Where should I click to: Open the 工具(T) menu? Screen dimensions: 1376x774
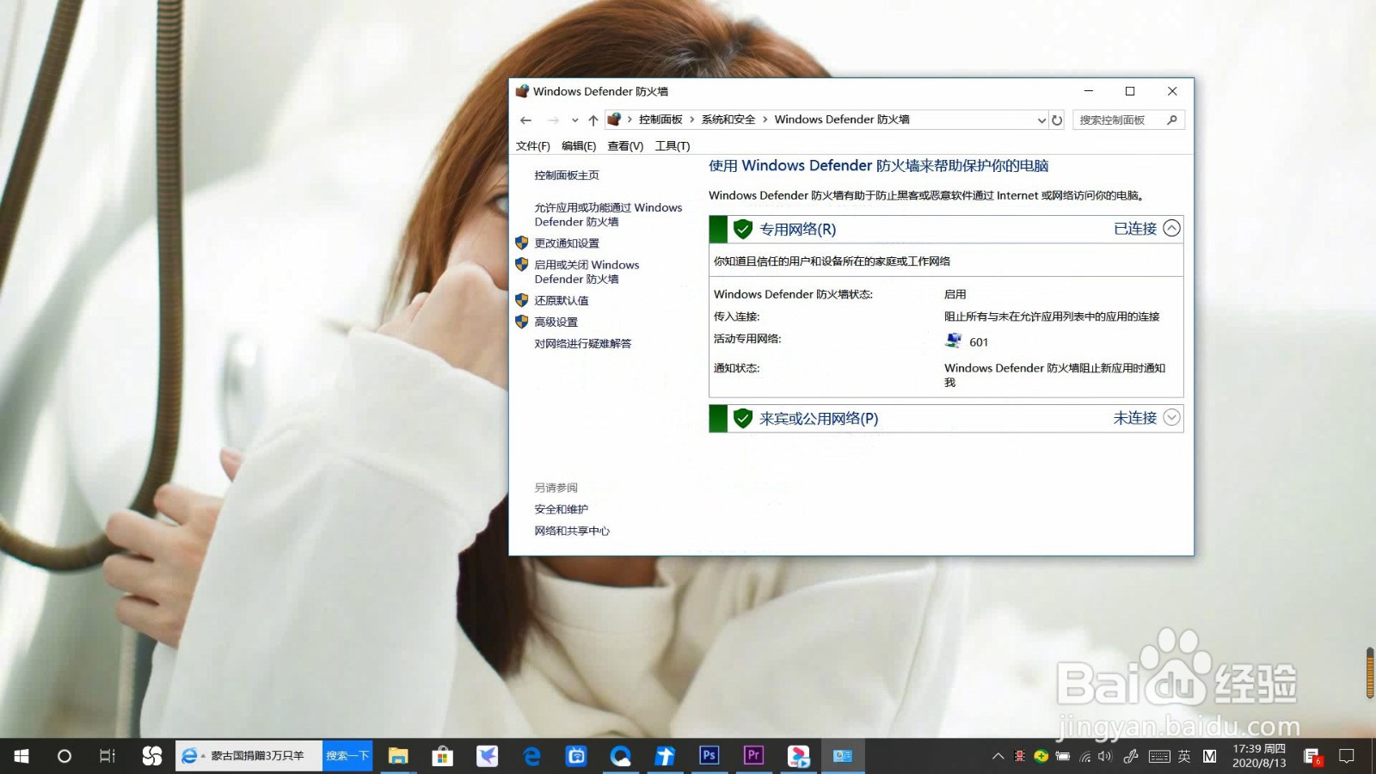(673, 146)
